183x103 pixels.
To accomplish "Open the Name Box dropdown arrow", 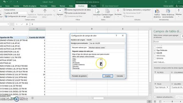I will [8, 24].
